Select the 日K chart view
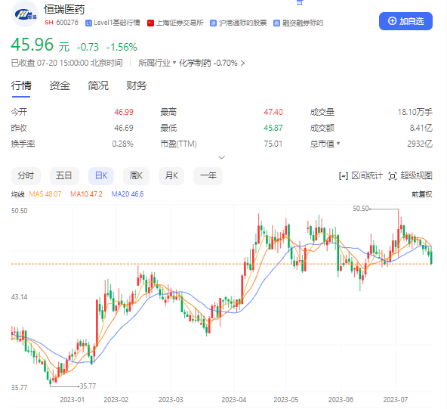Viewport: 447px width, 409px height. 101,176
